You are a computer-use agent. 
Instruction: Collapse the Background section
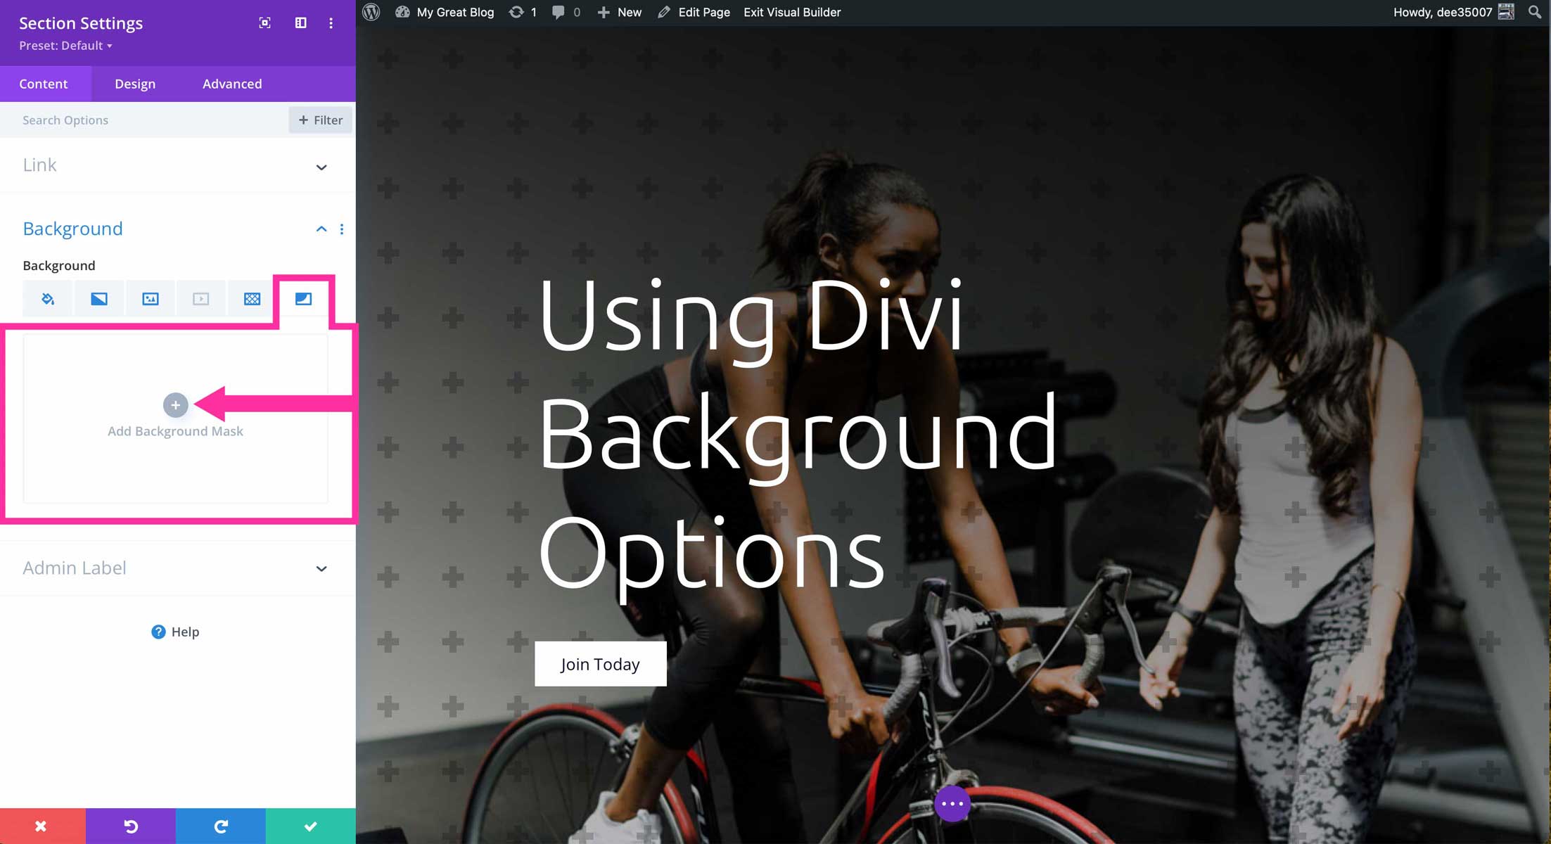click(320, 228)
